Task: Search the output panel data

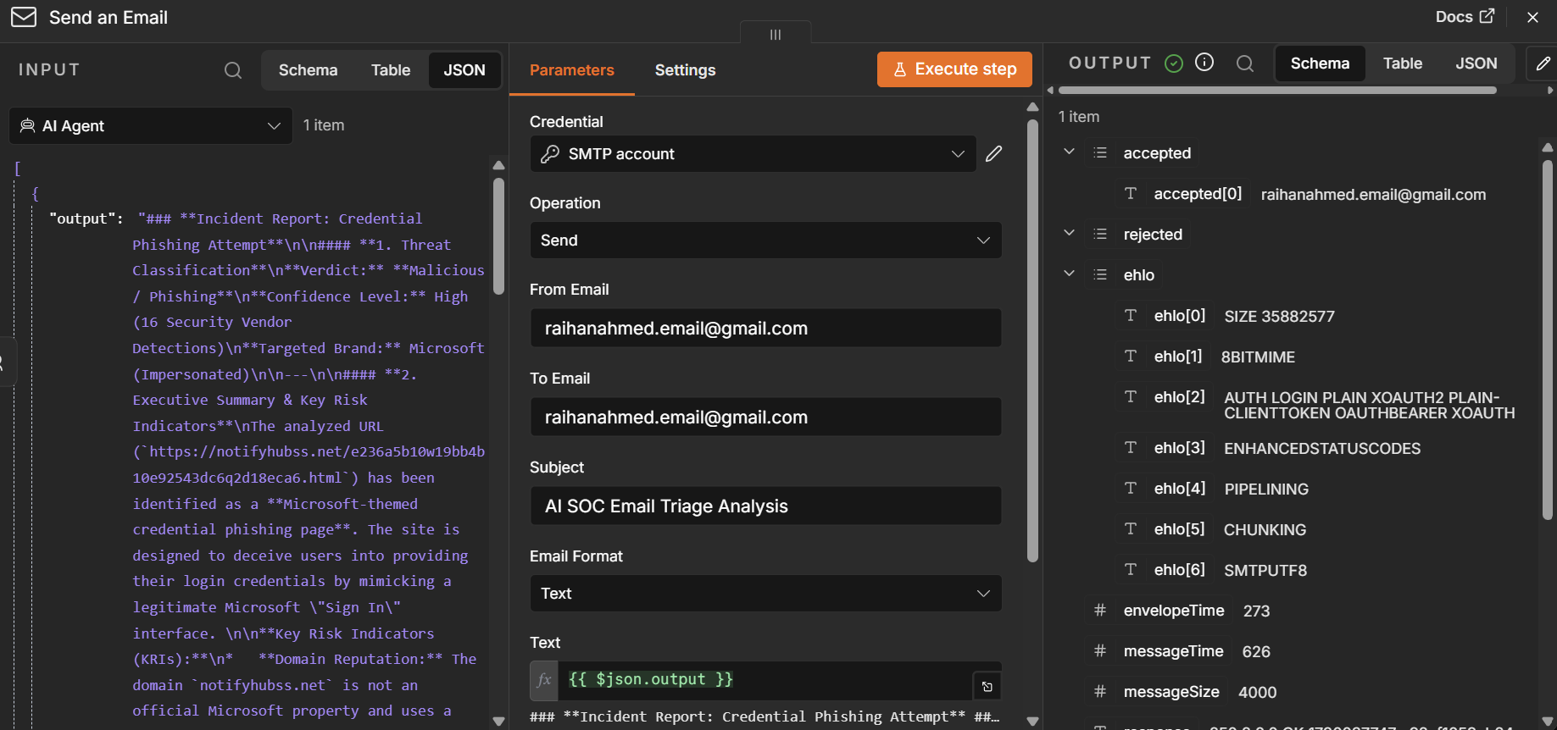Action: coord(1245,64)
